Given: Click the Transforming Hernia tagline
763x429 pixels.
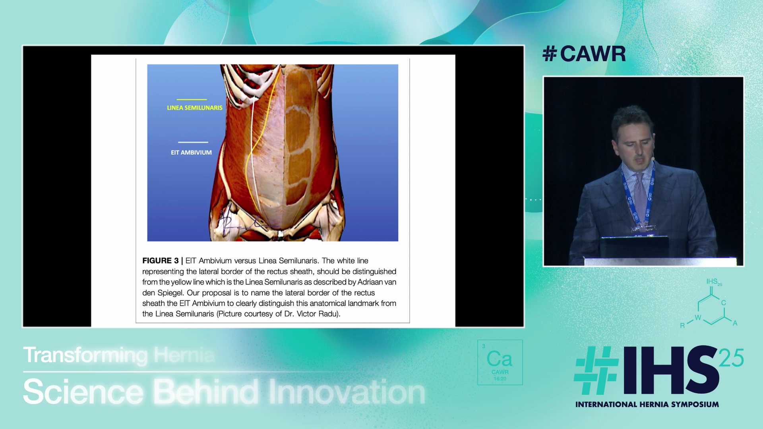Looking at the screenshot, I should pos(118,355).
